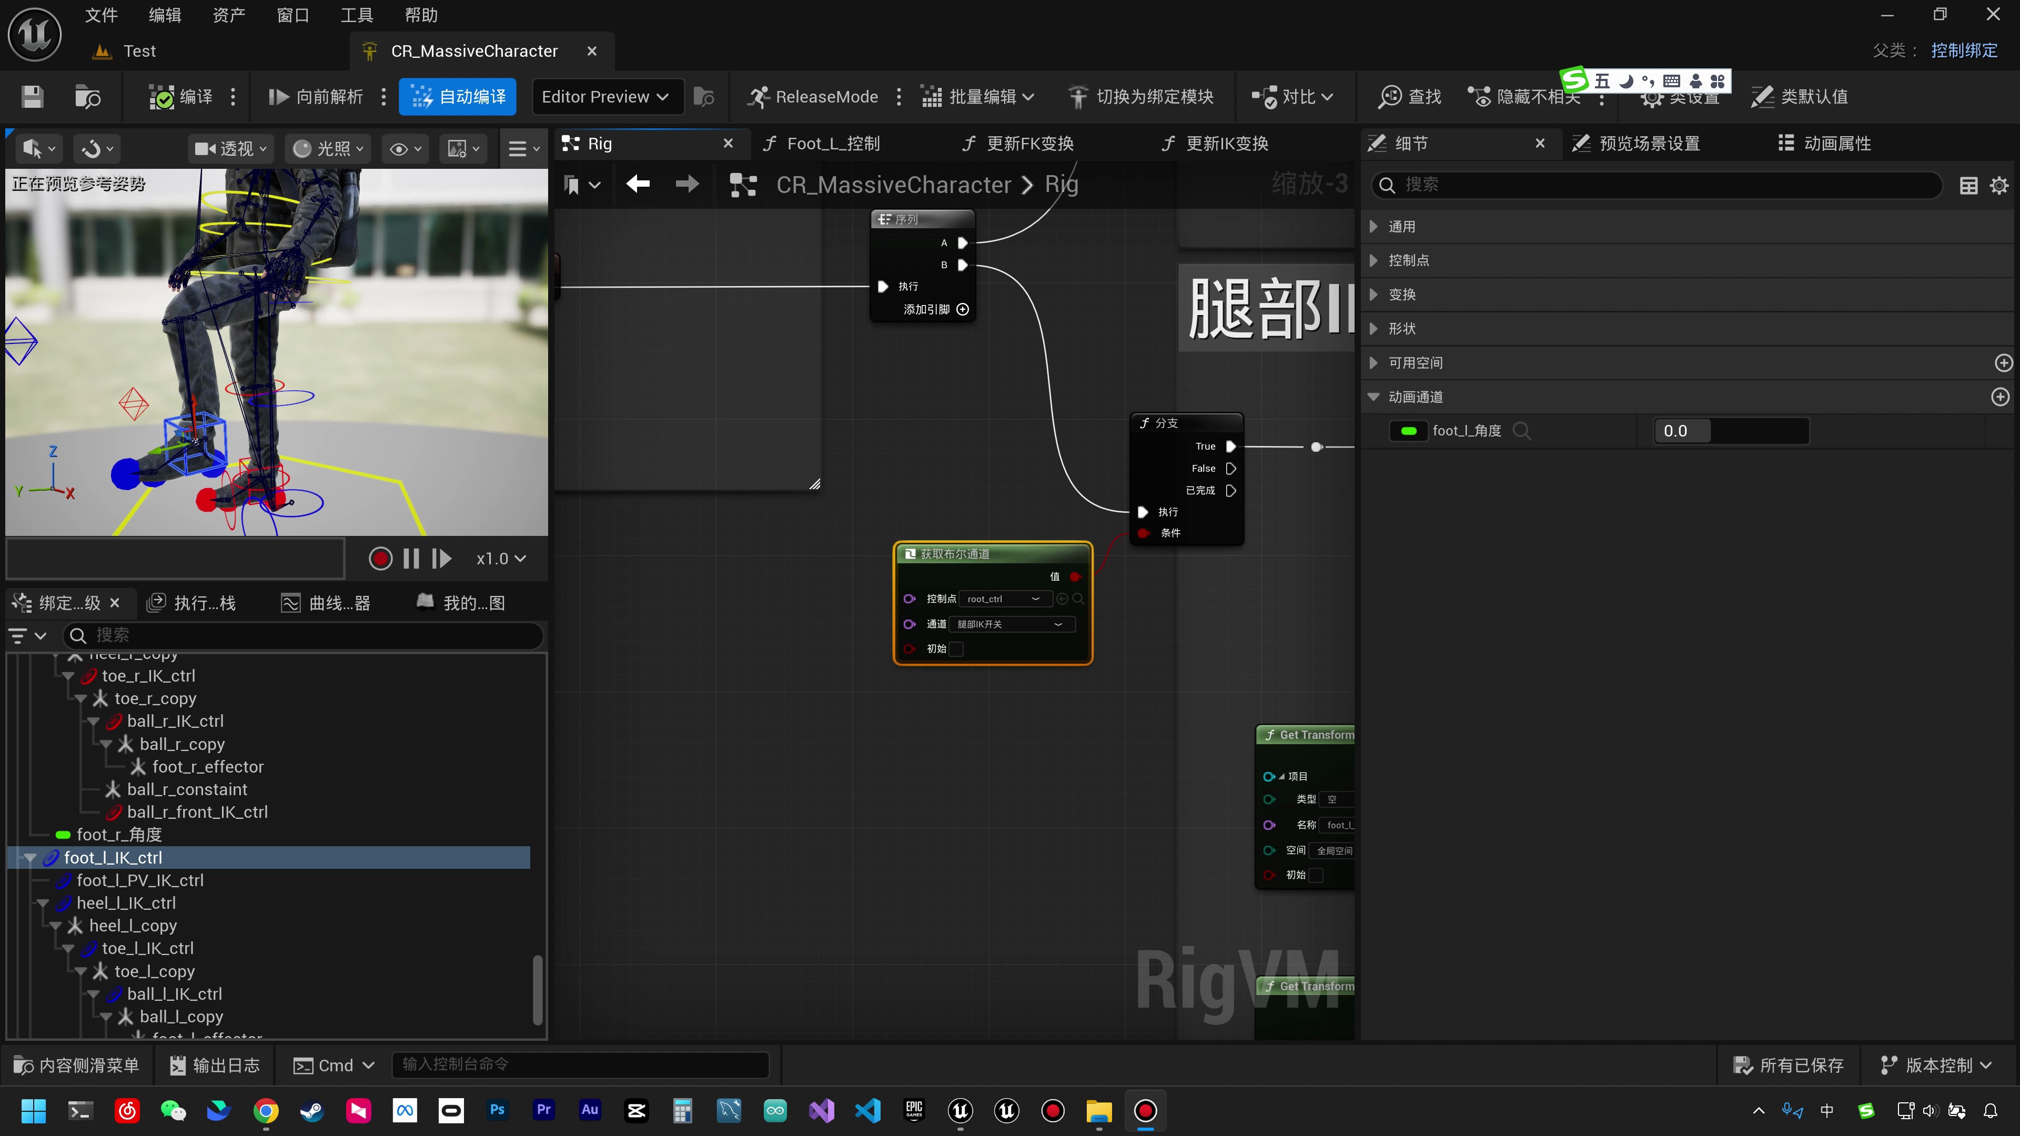Collapse heel_l_IK_ctrl tree node
This screenshot has height=1136, width=2020.
coord(42,903)
